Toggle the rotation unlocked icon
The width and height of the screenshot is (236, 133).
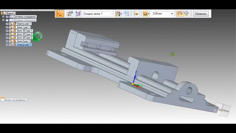click(x=180, y=14)
